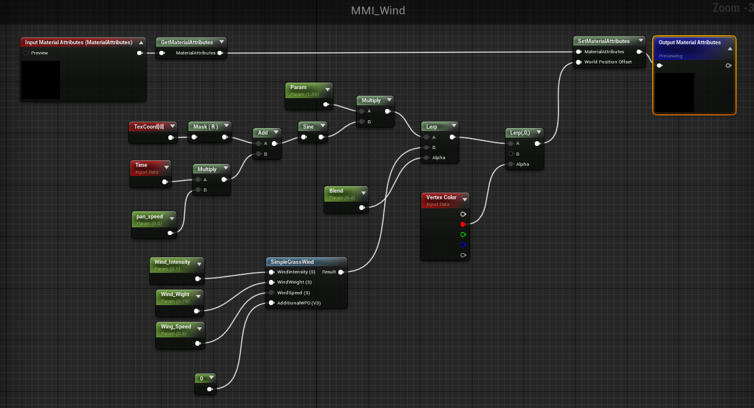This screenshot has height=408, width=754.
Task: Expand the GetMaterialAttributes node arrow
Action: click(222, 42)
